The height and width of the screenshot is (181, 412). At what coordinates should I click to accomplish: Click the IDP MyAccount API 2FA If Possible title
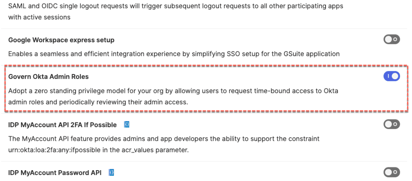point(62,125)
